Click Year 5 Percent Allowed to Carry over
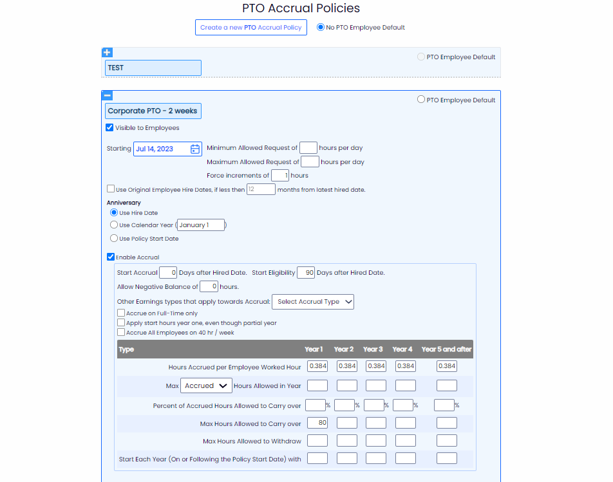This screenshot has width=613, height=482. (444, 405)
